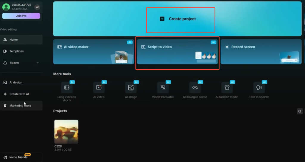The height and width of the screenshot is (162, 305).
Task: Click the AI badge on Script to video
Action: pyautogui.click(x=213, y=42)
